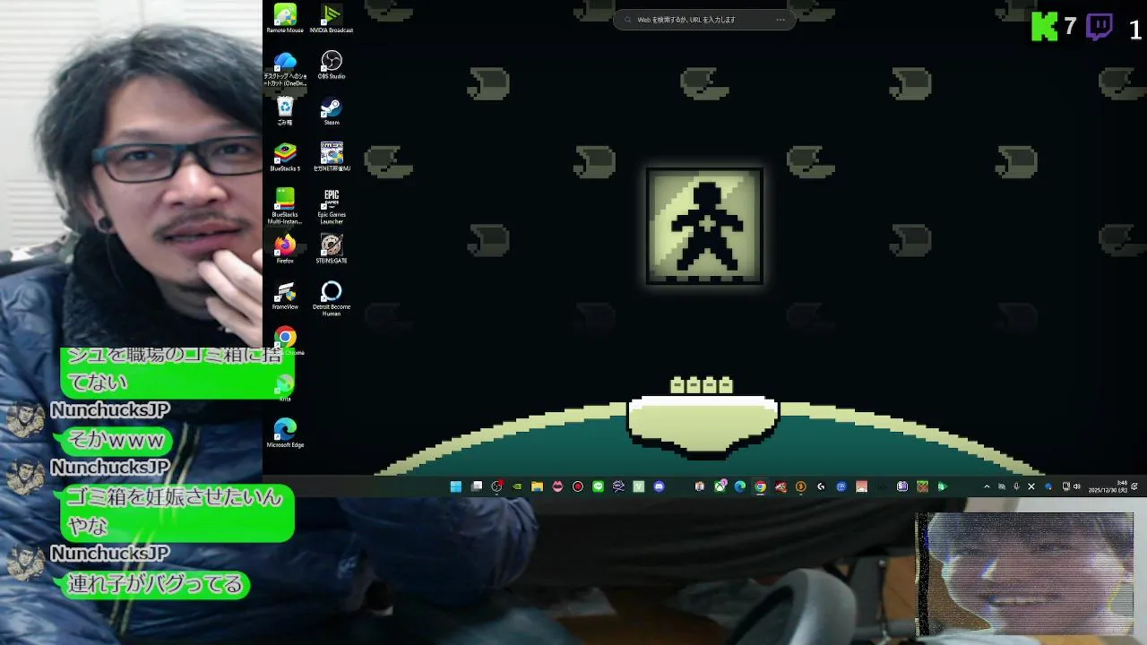Open BlueStacks Multi-Instance Manager shortcut
The image size is (1147, 645).
[285, 206]
